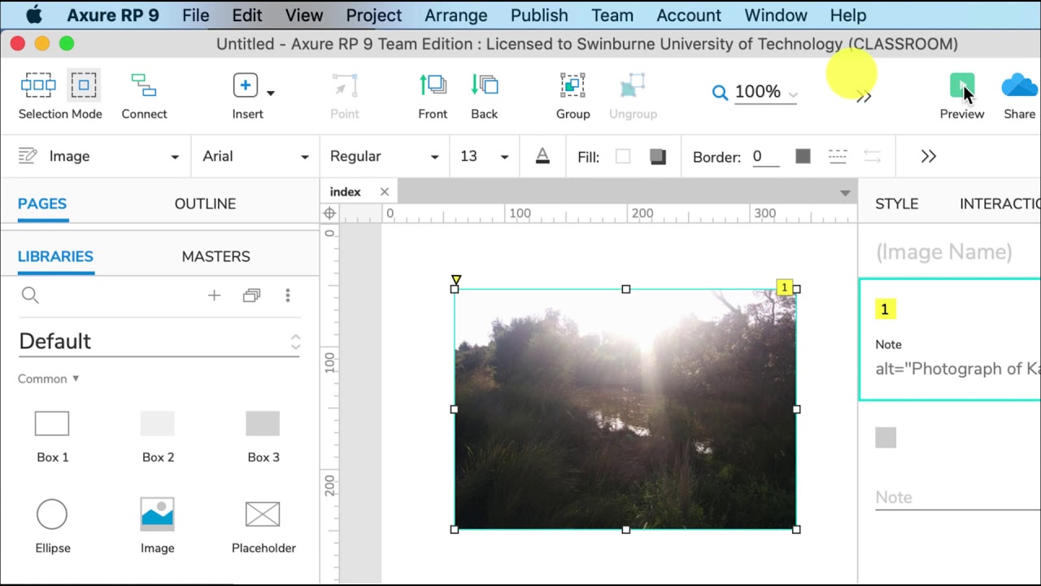Select the Box 1 widget
Image resolution: width=1041 pixels, height=586 pixels.
[x=52, y=437]
